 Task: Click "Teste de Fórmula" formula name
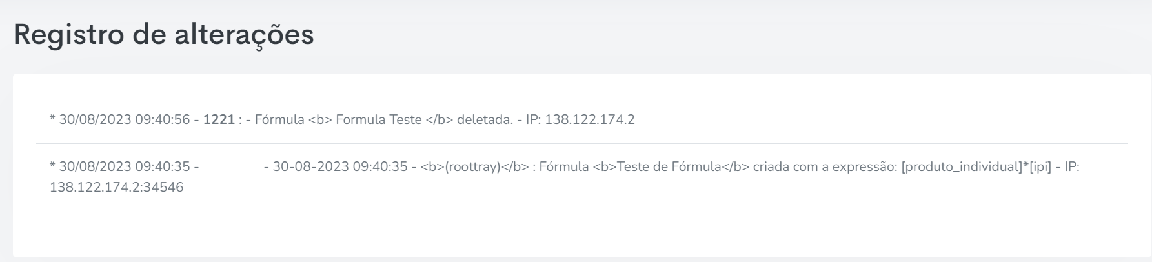tap(669, 167)
